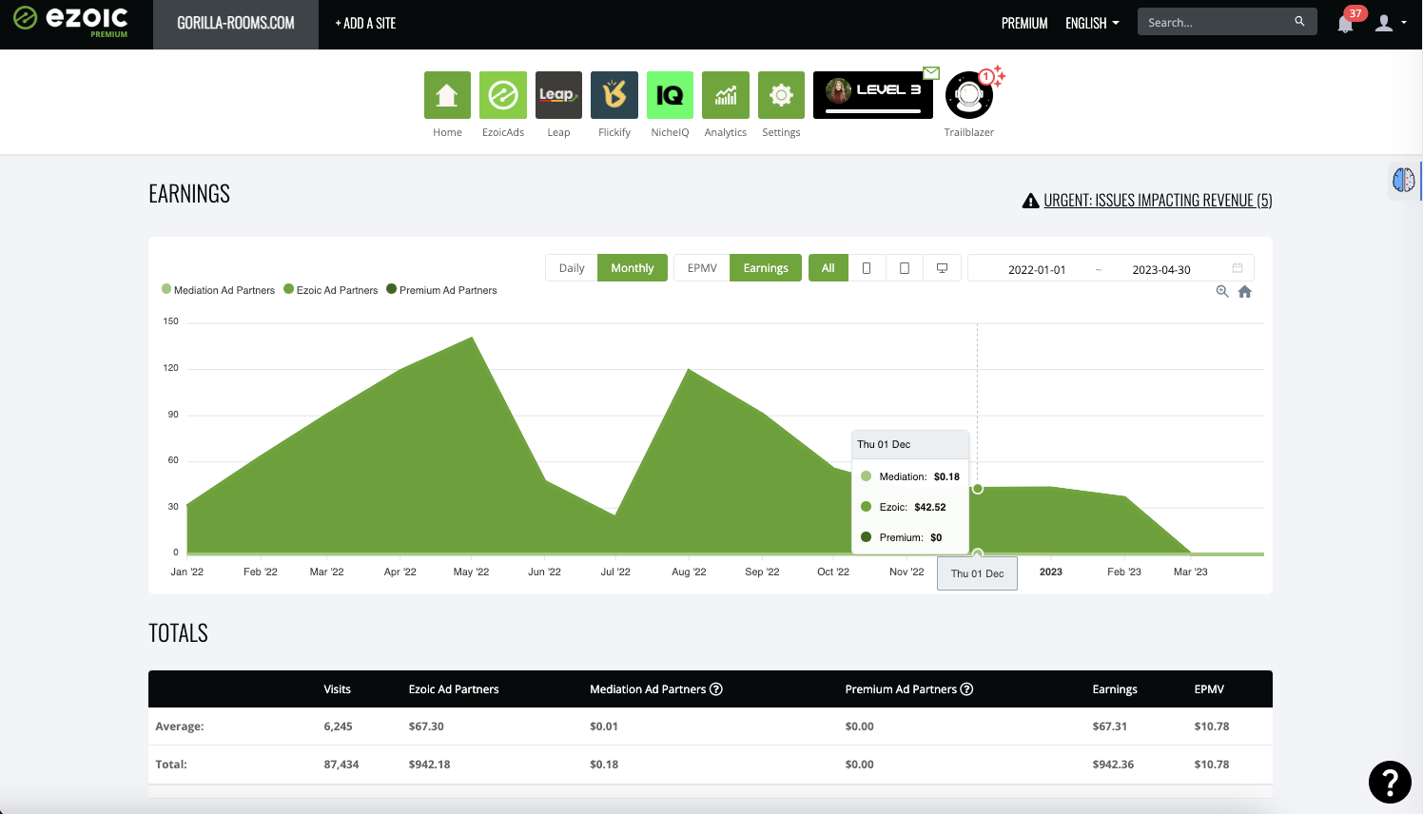Image resolution: width=1423 pixels, height=814 pixels.
Task: Show help for Premium Ad Partners
Action: [966, 689]
